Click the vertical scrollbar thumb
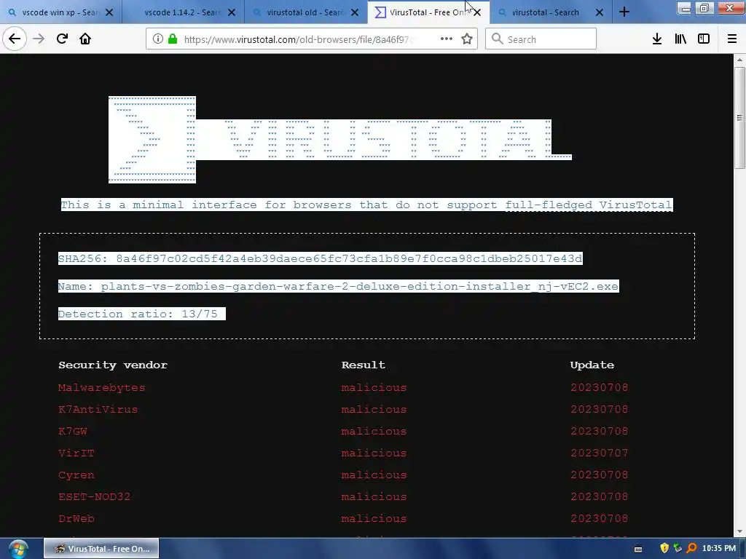This screenshot has width=746, height=559. (x=739, y=117)
